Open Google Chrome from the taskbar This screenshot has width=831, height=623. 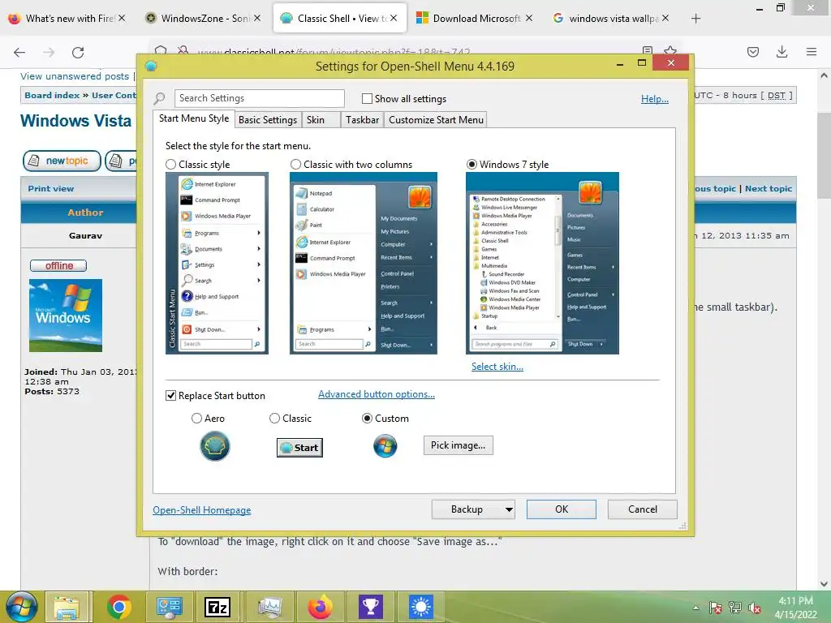click(118, 607)
